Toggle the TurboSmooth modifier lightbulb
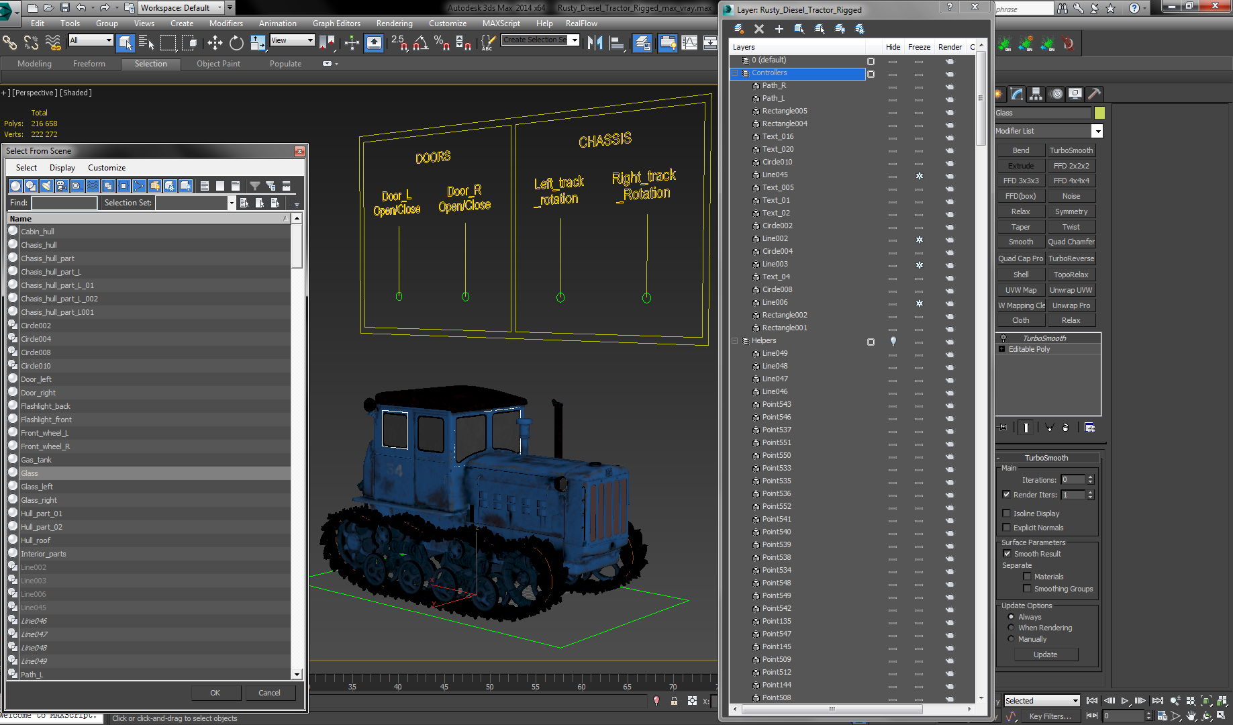This screenshot has width=1233, height=725. pos(1003,338)
